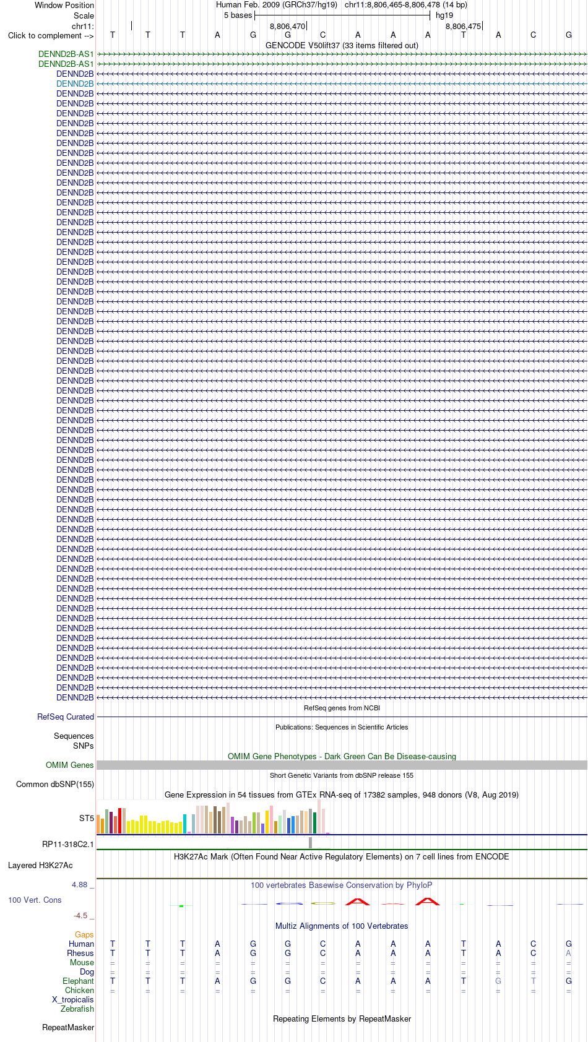Screen dimensions: 588x1042
Task: Click the '5 bases' scale bar label
Action: point(238,15)
